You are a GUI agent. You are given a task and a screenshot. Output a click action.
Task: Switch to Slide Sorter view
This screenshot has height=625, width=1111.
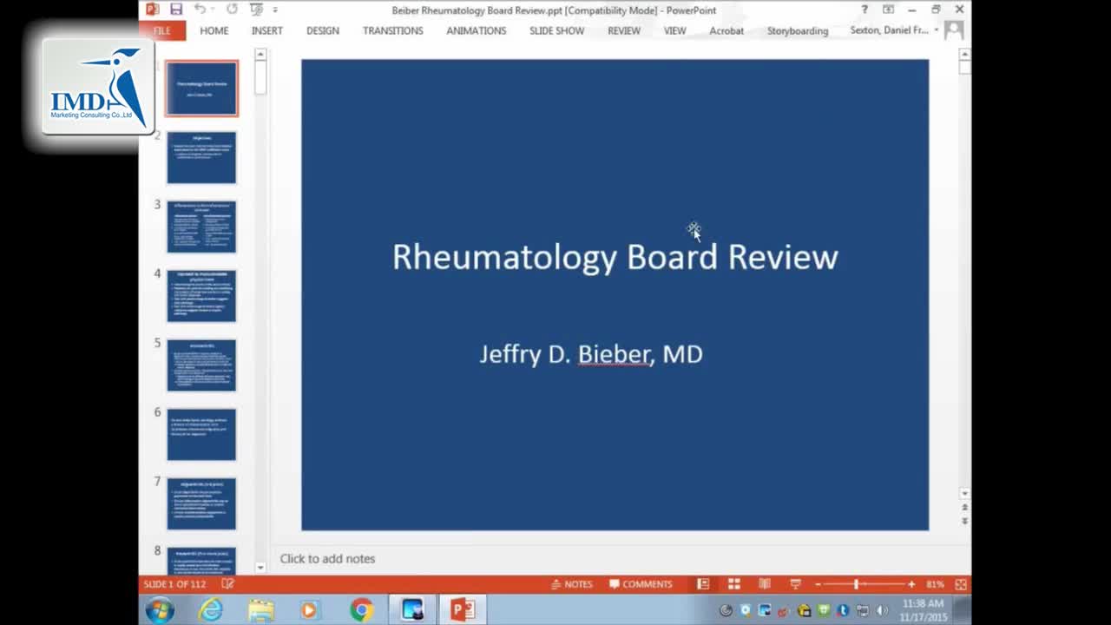coord(733,584)
